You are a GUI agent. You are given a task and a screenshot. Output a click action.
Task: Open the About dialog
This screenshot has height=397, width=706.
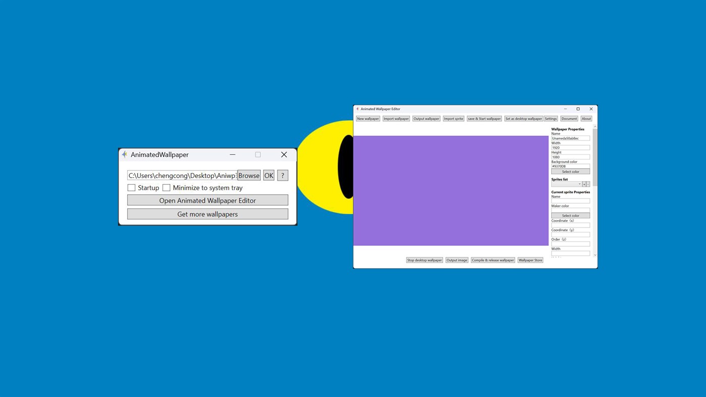pos(586,118)
